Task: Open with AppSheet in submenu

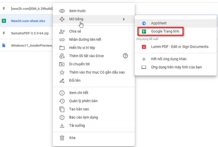Action: (x=176, y=23)
